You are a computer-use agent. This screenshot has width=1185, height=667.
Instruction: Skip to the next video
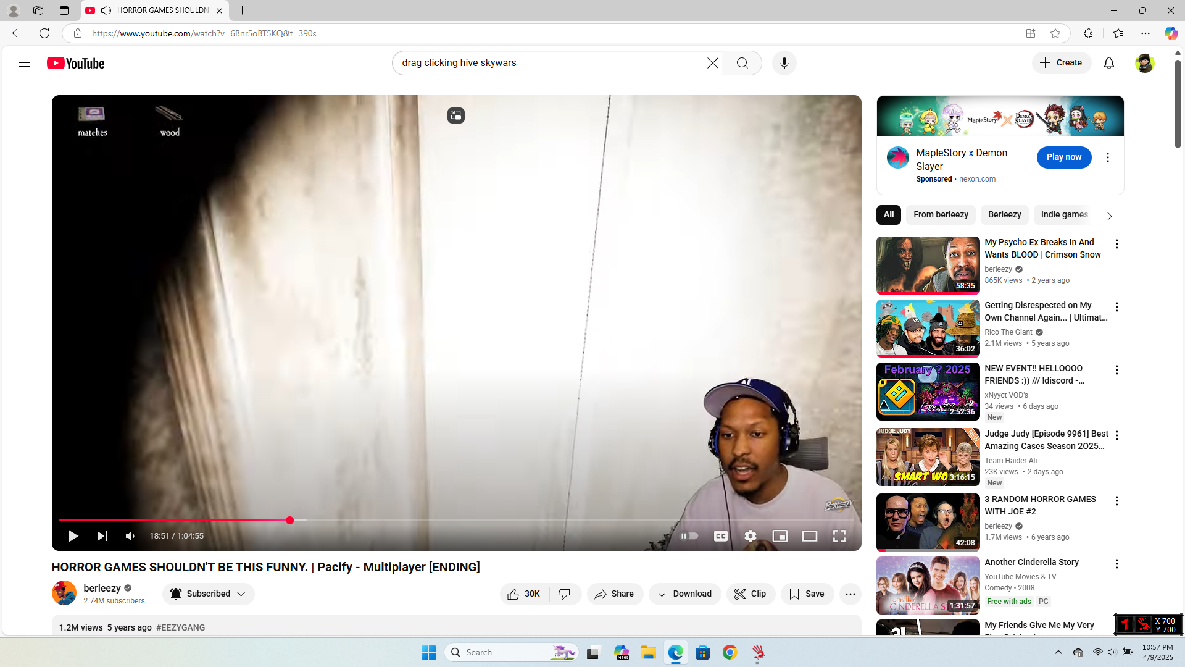[102, 536]
